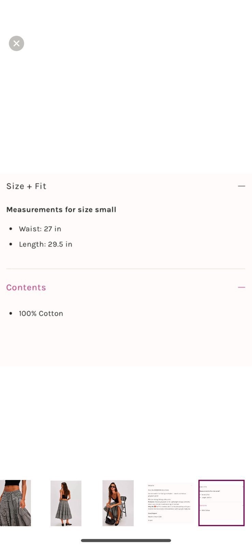The width and height of the screenshot is (252, 547).
Task: Click the bullet before 100% Cotton
Action: [x=11, y=313]
